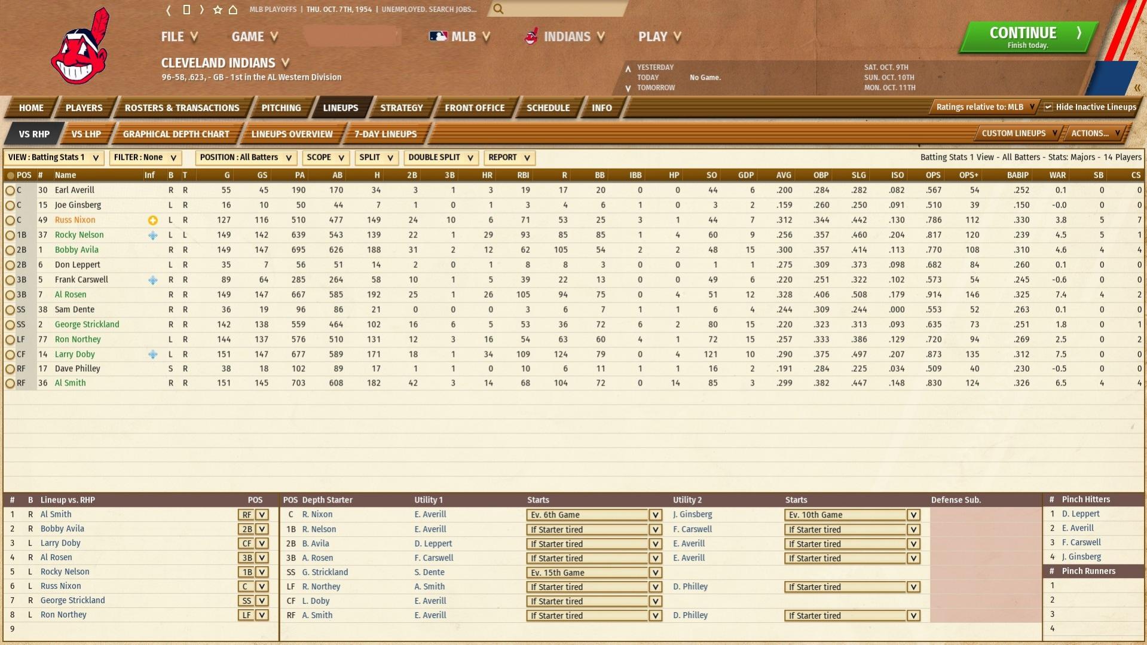
Task: Sort table by the HR column header
Action: click(x=487, y=175)
